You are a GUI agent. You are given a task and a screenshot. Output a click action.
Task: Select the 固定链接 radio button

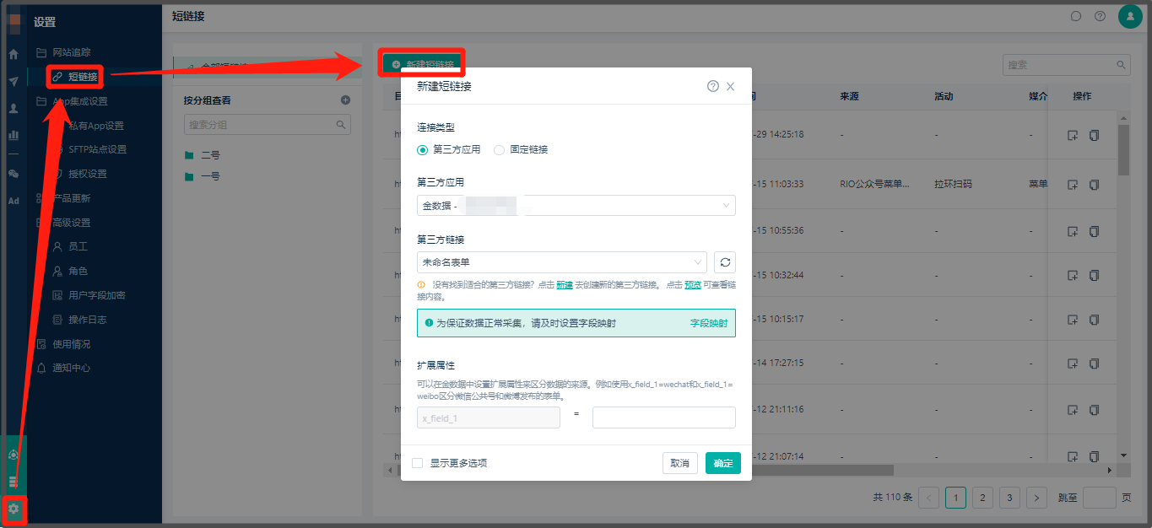[x=499, y=149]
